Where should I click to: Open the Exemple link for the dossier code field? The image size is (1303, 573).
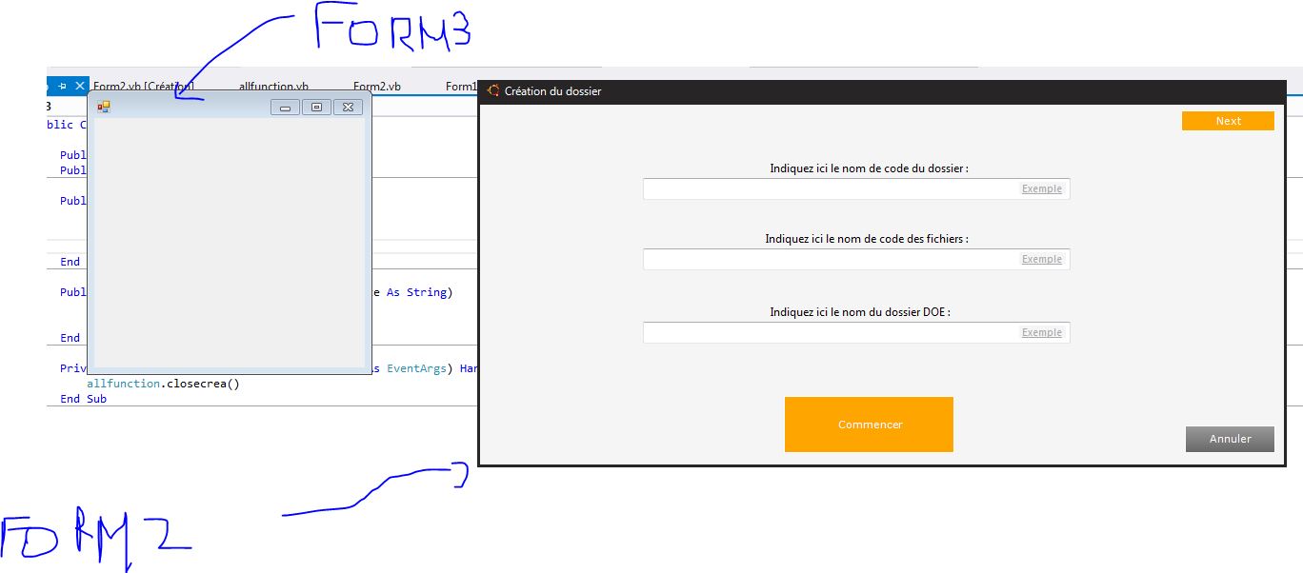(1041, 188)
